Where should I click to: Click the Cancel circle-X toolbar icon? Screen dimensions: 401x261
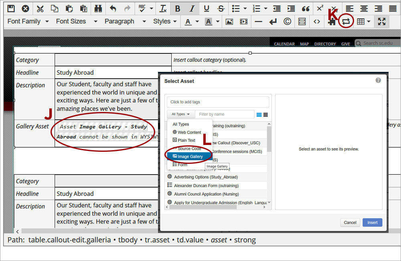25,9
